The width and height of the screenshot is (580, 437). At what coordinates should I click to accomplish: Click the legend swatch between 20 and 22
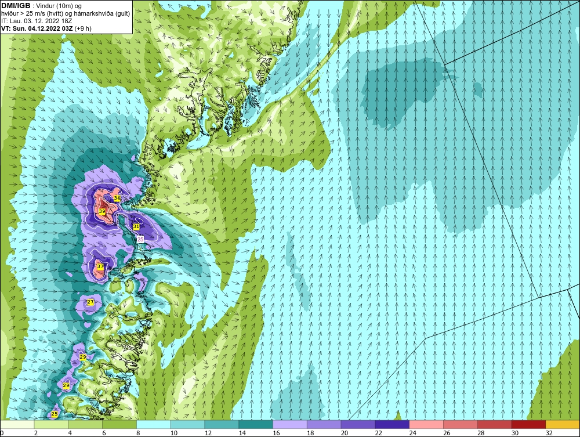pos(358,424)
